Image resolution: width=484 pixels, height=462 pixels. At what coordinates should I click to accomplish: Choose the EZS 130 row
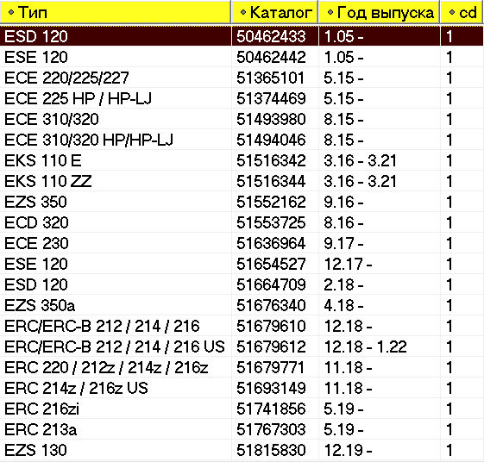point(242,450)
